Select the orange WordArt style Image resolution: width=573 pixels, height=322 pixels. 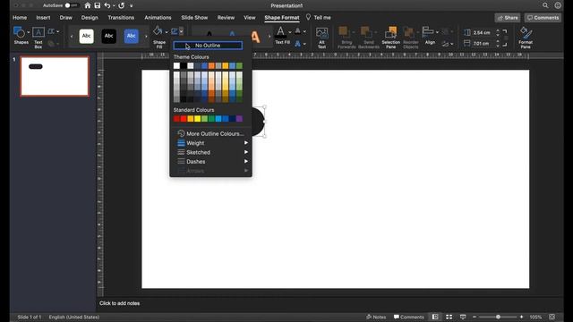255,37
